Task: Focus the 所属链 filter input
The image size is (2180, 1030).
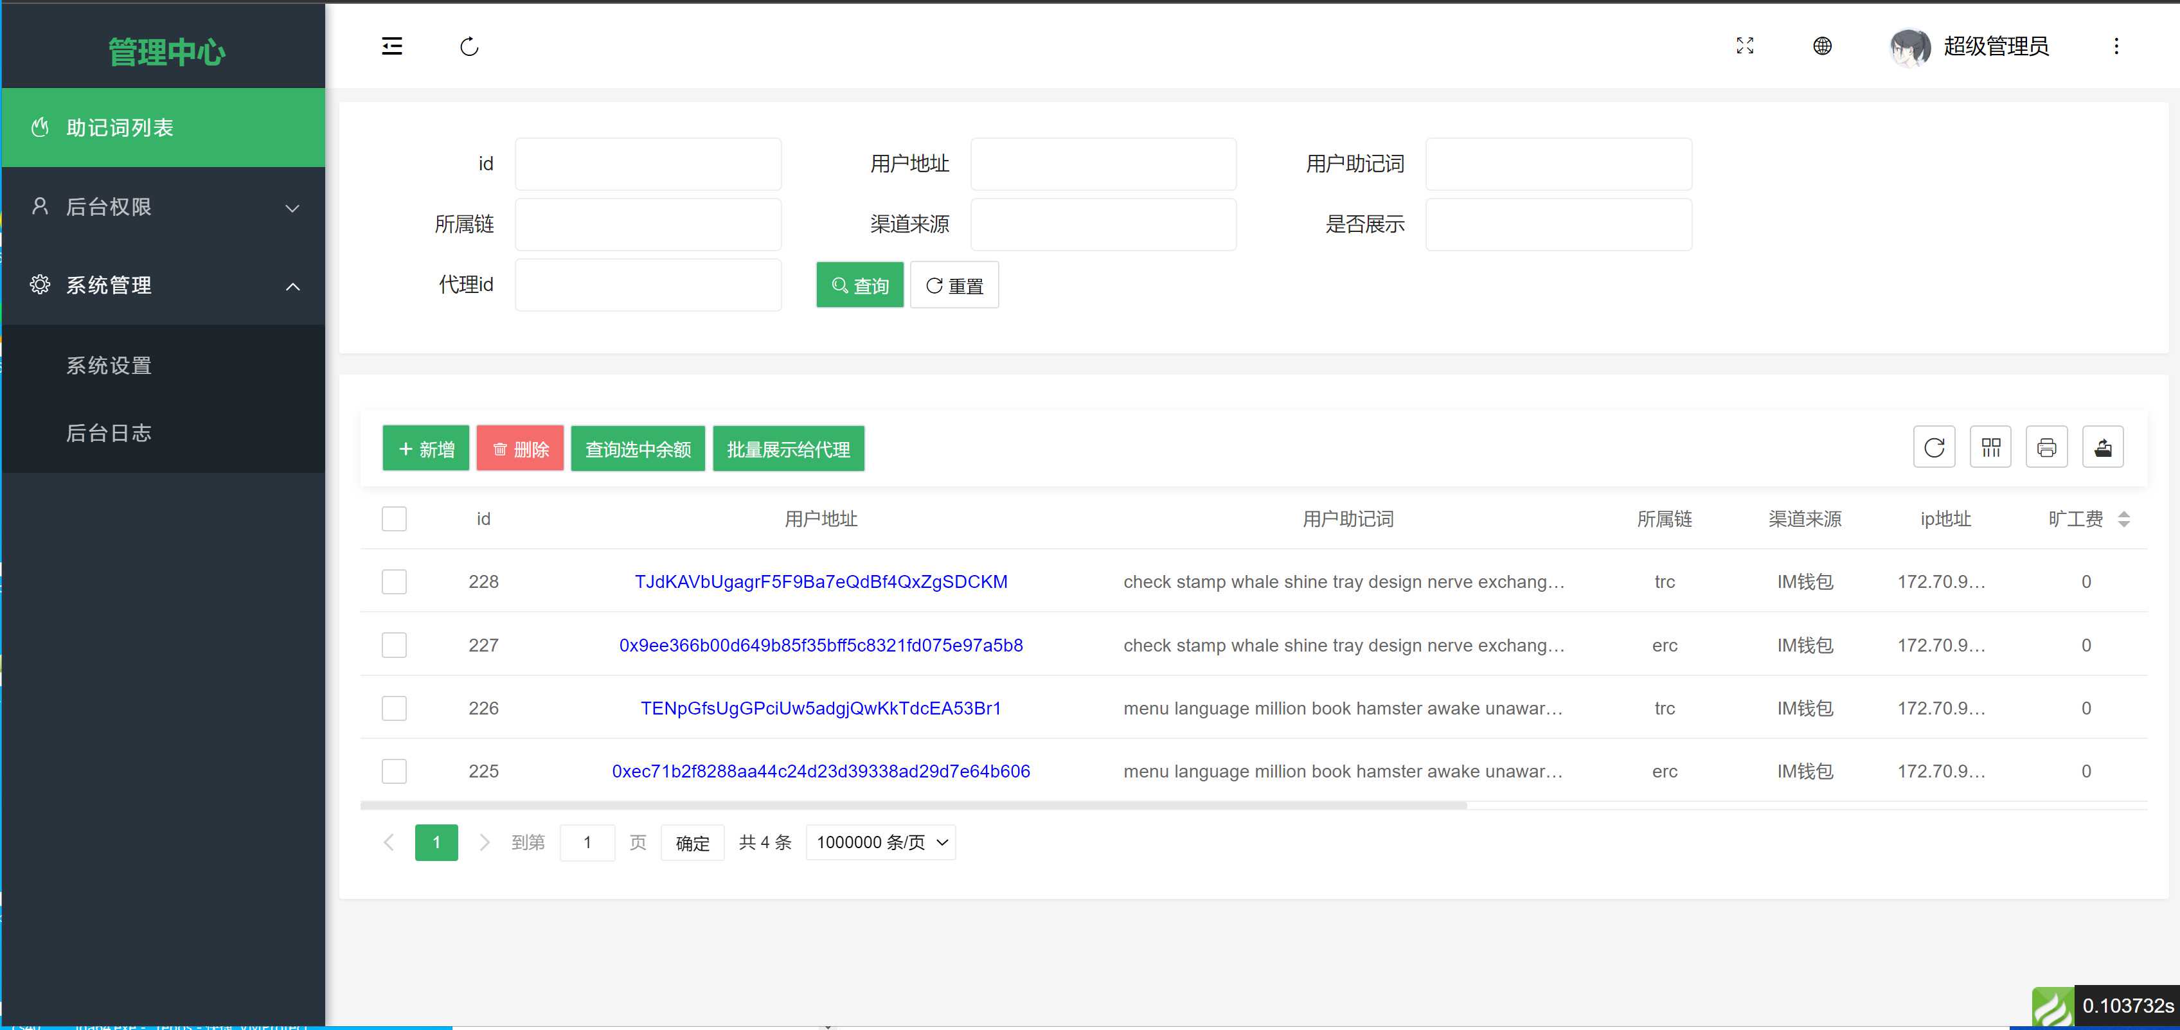Action: (647, 224)
